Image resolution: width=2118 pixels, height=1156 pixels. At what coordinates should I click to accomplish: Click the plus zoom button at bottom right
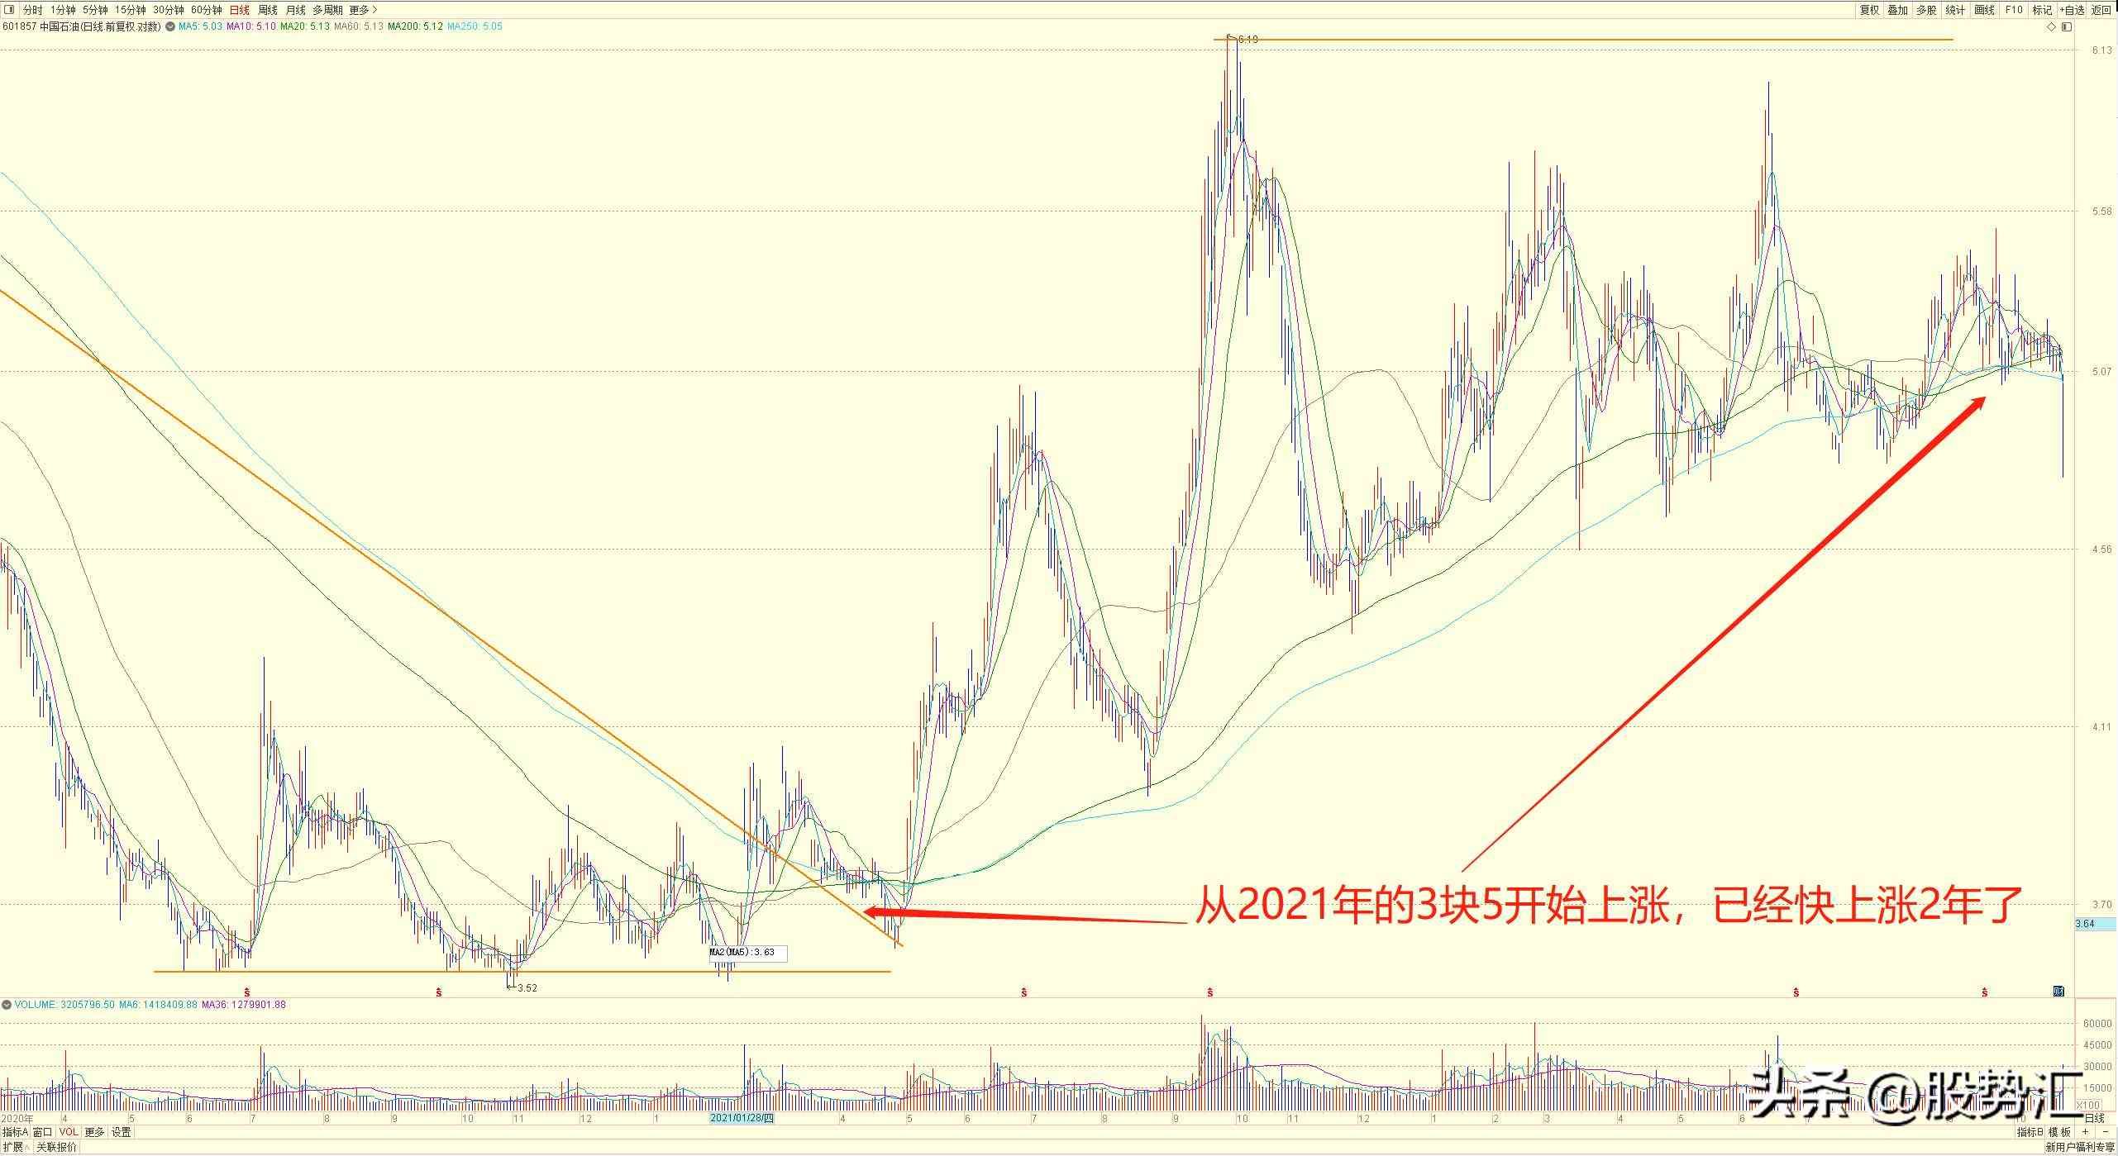click(2084, 1132)
